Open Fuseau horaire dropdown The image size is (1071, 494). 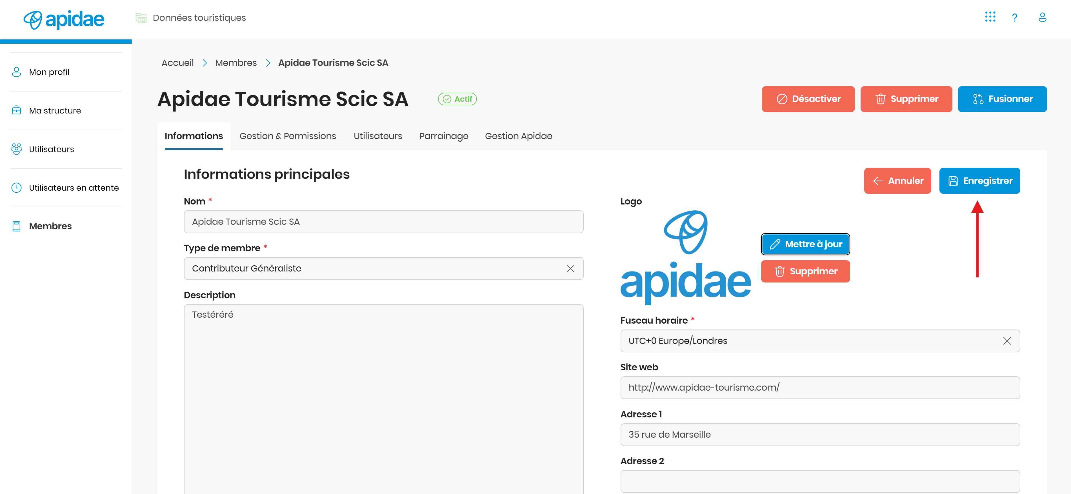(x=820, y=341)
